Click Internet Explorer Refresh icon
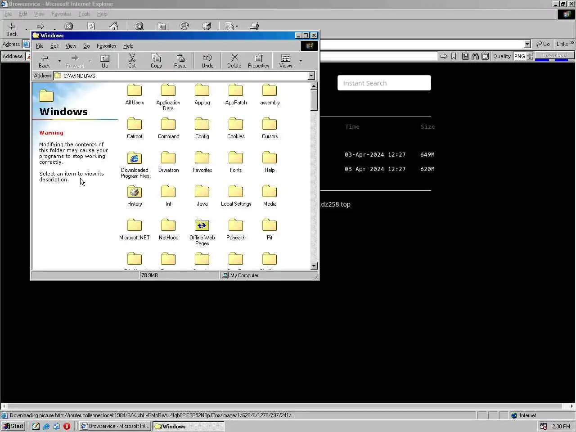Screen dimensions: 576x432 (x=91, y=26)
